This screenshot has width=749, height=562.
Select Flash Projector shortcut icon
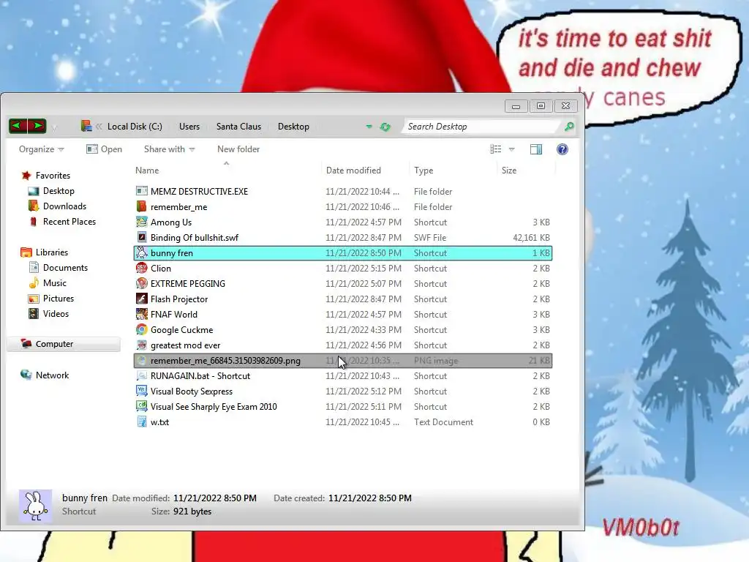pyautogui.click(x=141, y=299)
